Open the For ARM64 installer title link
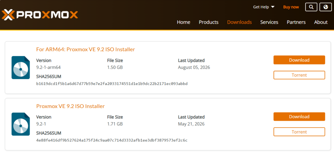Image resolution: width=334 pixels, height=152 pixels. tap(86, 49)
